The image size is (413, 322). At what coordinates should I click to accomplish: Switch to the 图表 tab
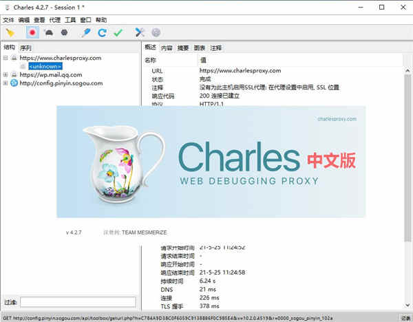click(200, 48)
